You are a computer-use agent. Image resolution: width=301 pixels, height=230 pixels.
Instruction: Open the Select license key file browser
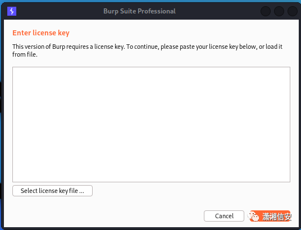point(52,191)
